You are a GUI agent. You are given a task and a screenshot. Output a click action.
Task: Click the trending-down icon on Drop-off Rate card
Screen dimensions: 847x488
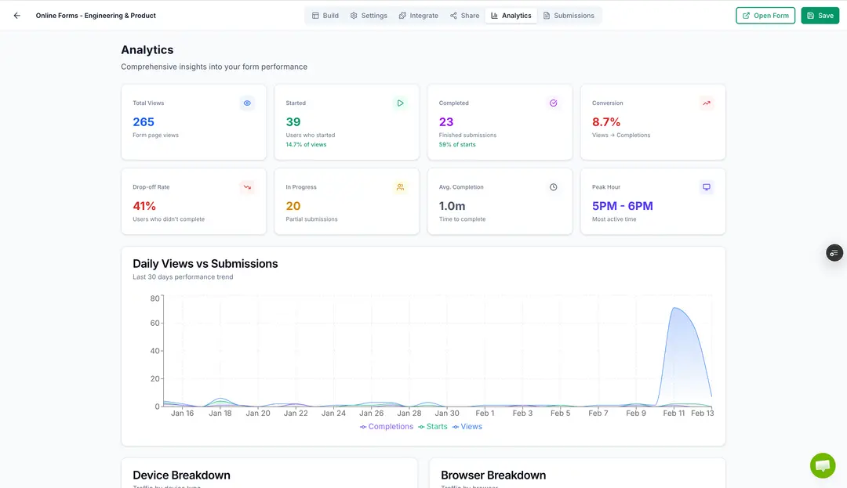(247, 187)
